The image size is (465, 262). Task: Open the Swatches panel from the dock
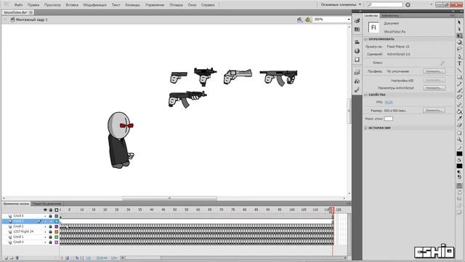357,29
